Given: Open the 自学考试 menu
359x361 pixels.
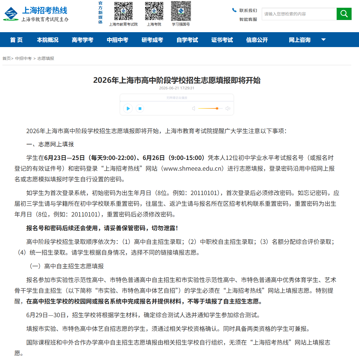Looking at the screenshot, I should 187,40.
